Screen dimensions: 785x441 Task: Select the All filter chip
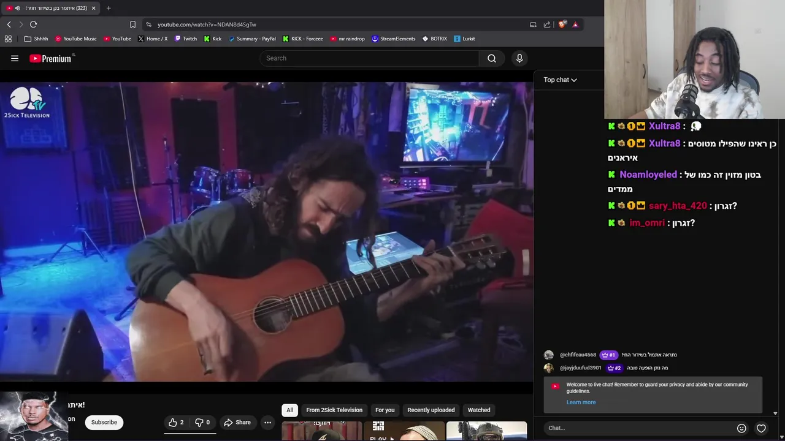[289, 410]
